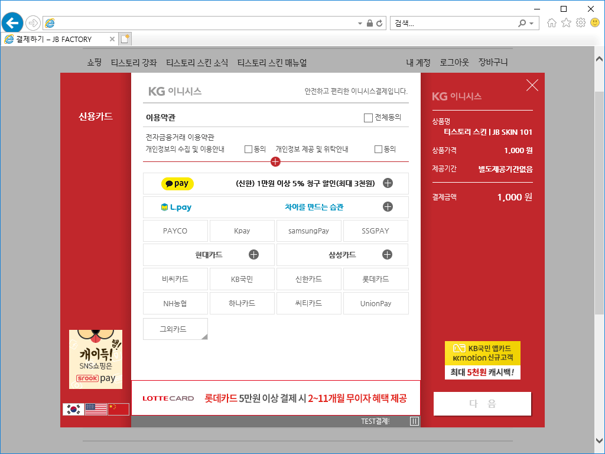The height and width of the screenshot is (454, 605).
Task: Click the address bar lock security icon
Action: pos(370,23)
